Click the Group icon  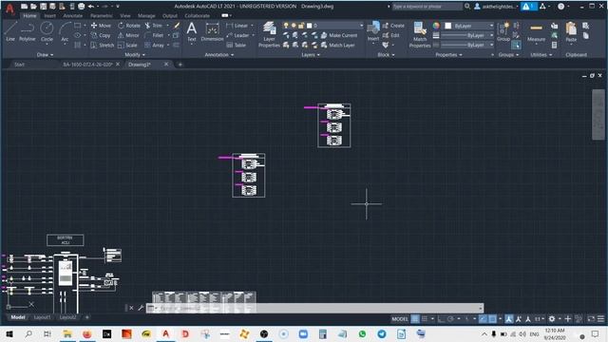coord(503,31)
